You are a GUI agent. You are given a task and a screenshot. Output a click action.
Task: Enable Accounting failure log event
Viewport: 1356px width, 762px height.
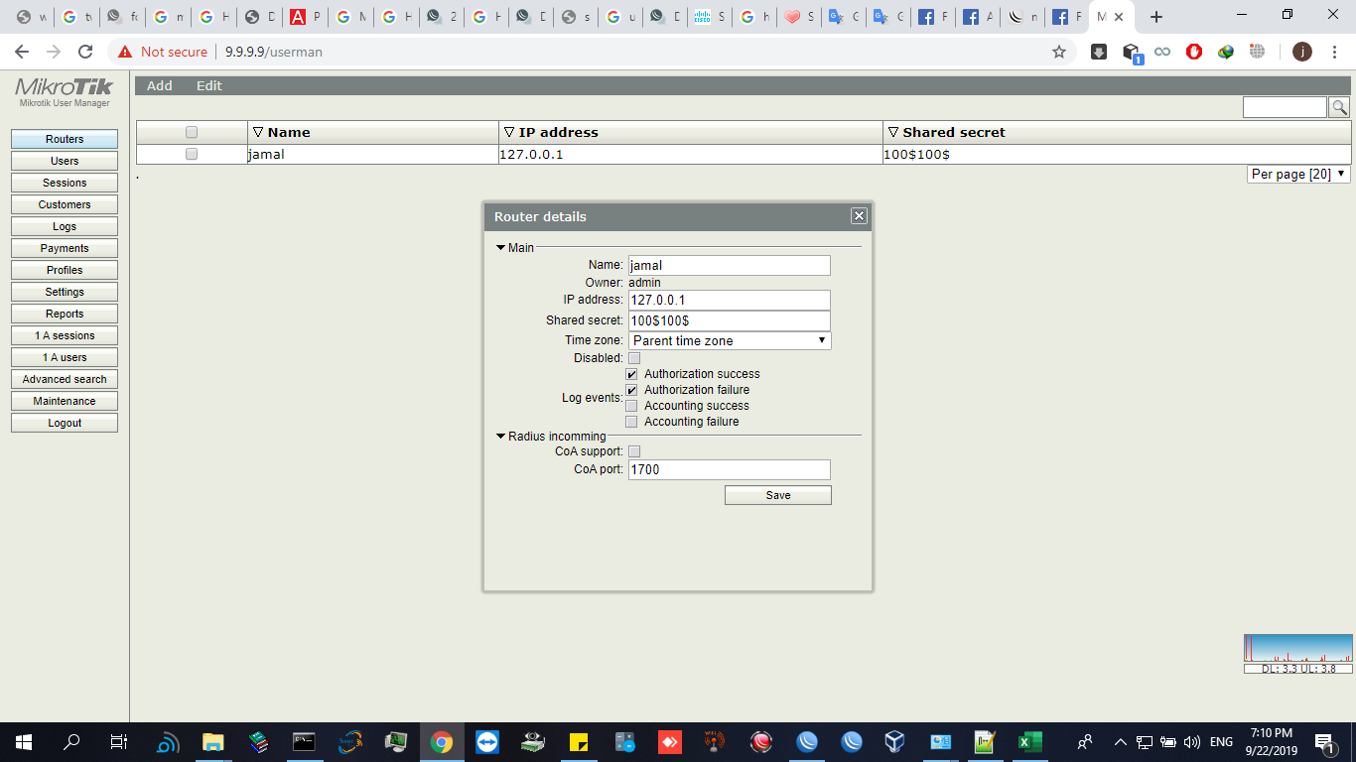pyautogui.click(x=631, y=422)
